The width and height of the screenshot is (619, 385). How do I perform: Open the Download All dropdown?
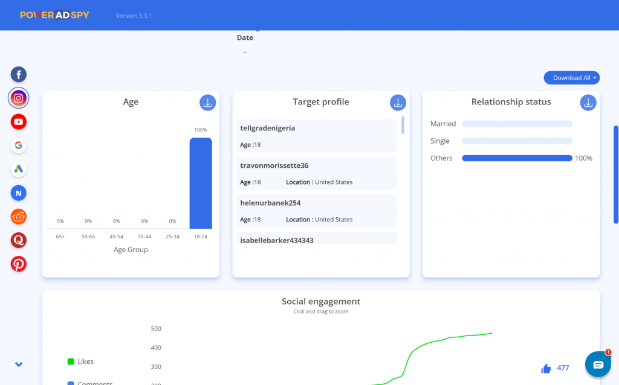pyautogui.click(x=571, y=77)
